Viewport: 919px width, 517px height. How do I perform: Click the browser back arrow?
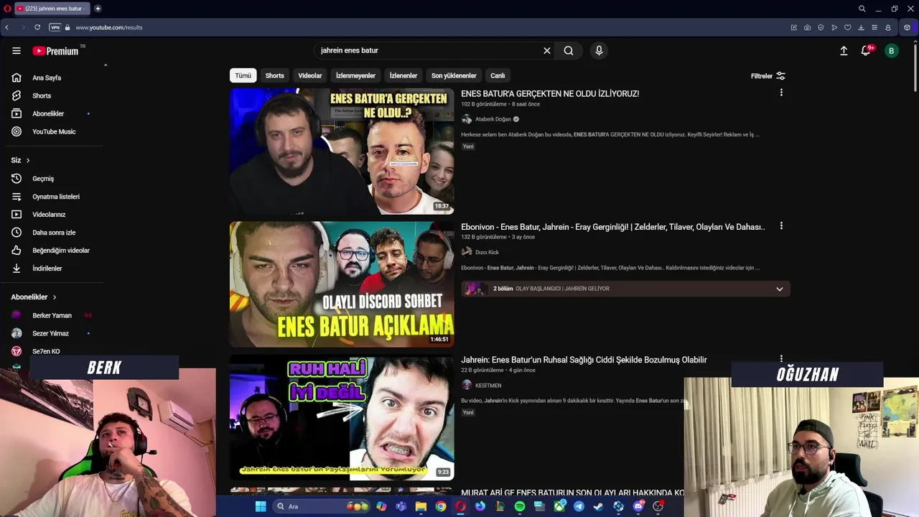point(7,27)
